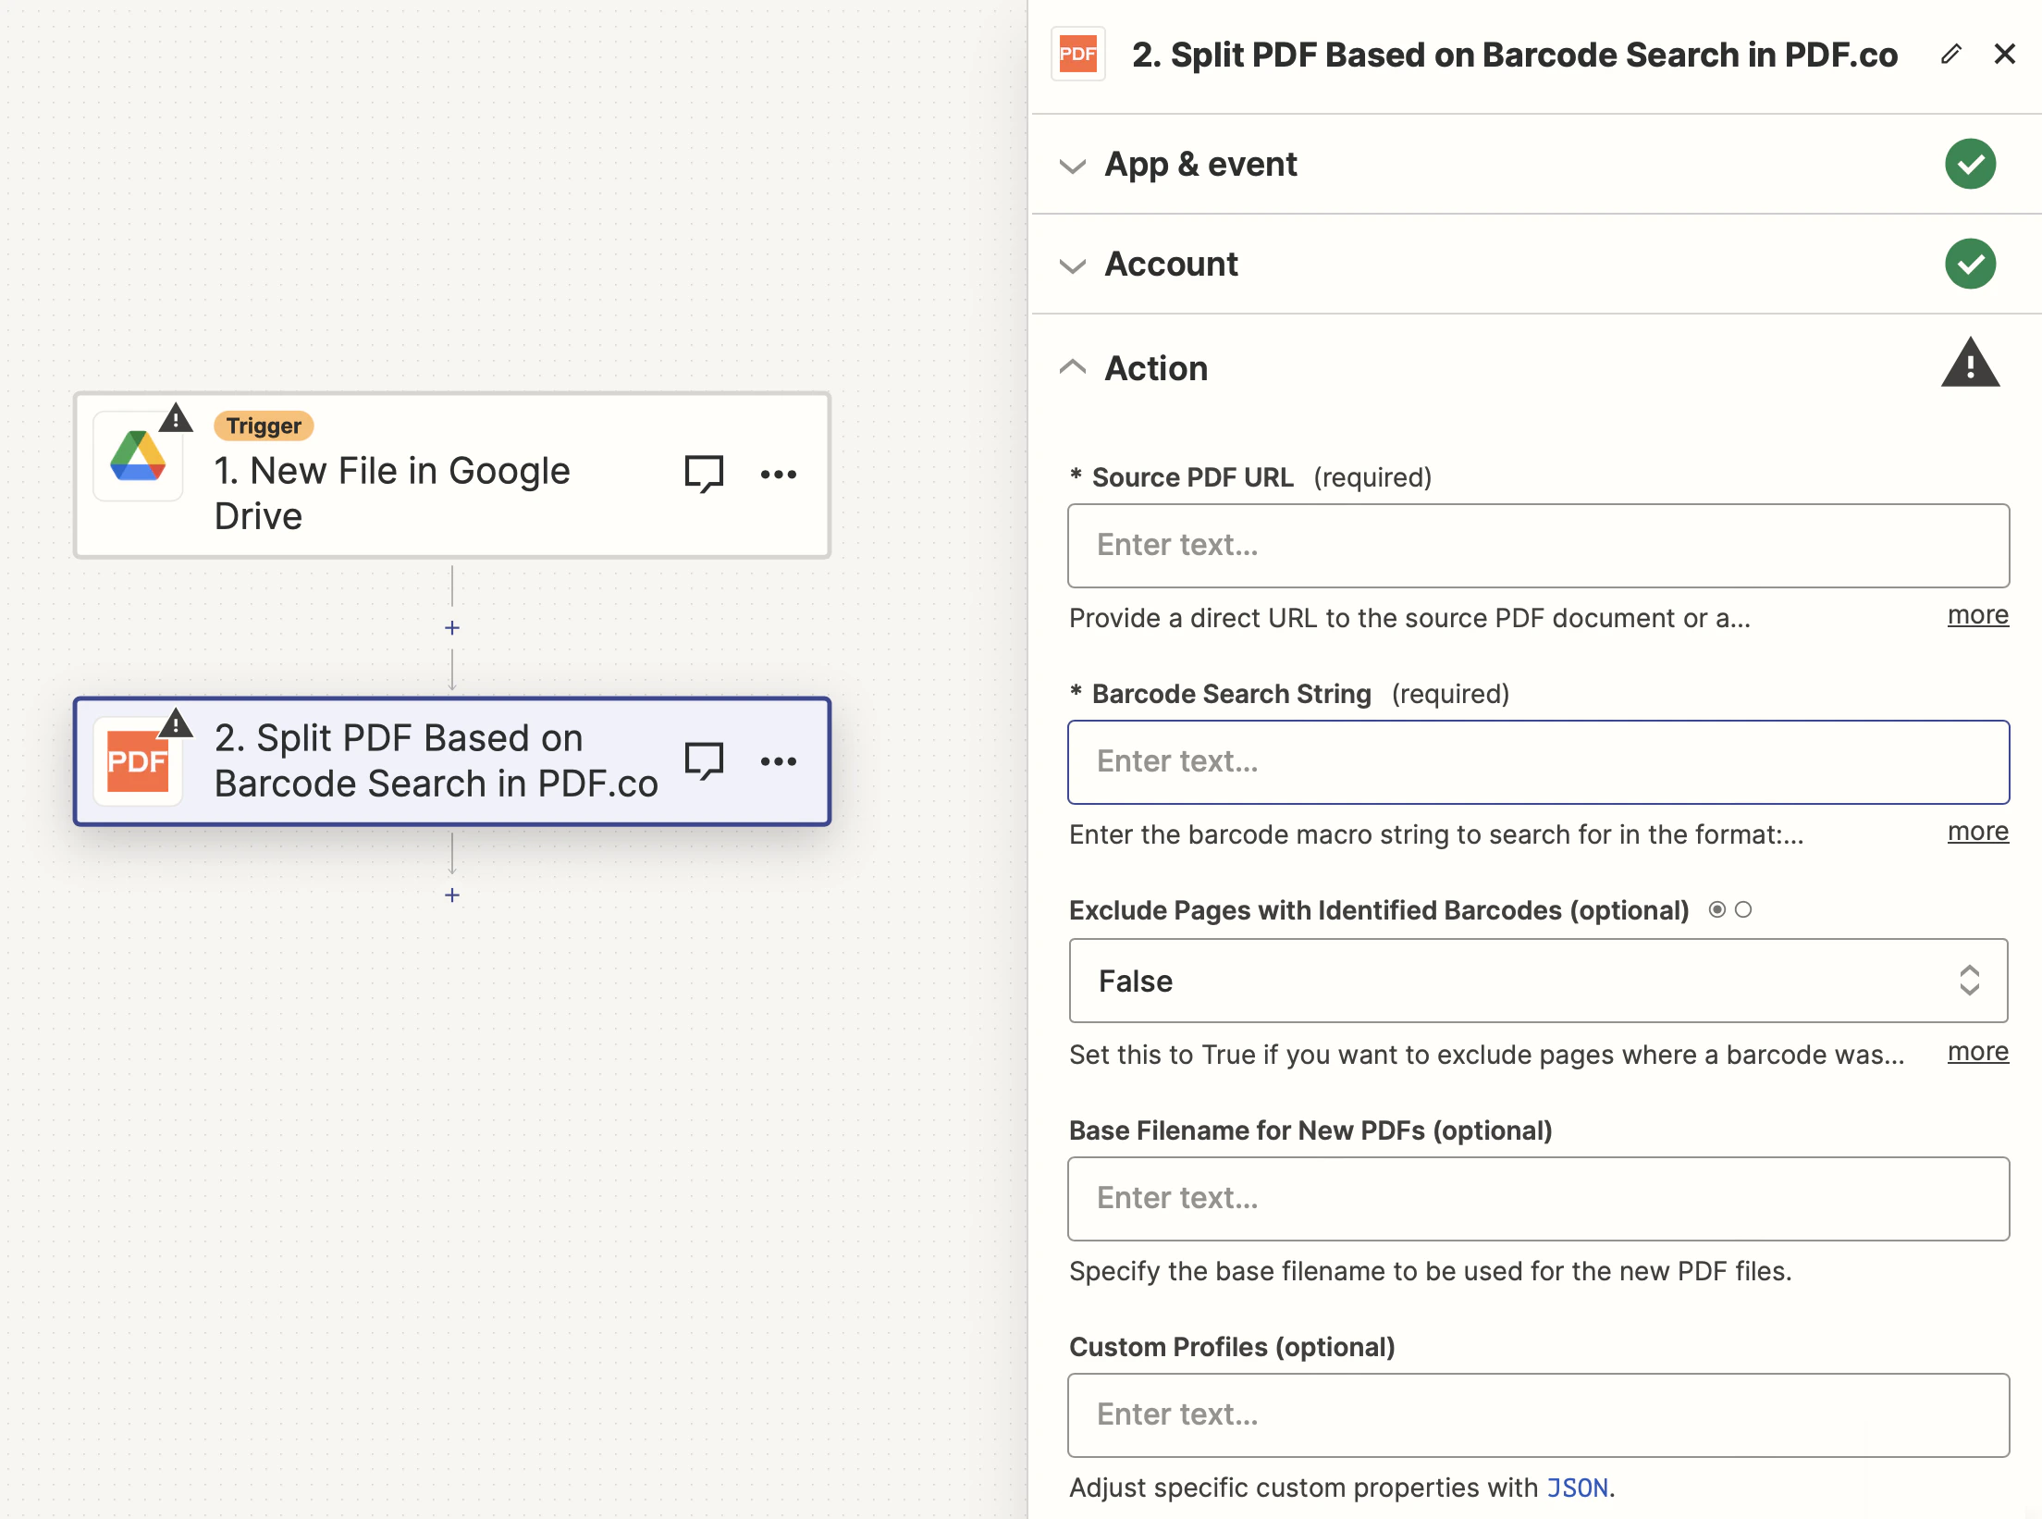Select first radio button beside Exclude Pages label
The image size is (2042, 1519).
[1717, 909]
